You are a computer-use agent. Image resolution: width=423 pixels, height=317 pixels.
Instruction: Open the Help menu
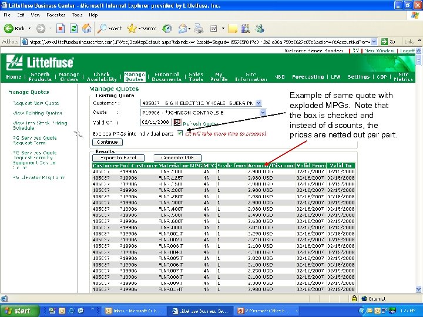(x=93, y=15)
